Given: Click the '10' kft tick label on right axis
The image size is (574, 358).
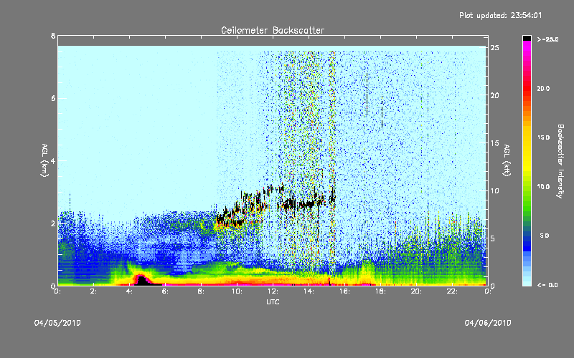Looking at the screenshot, I should tap(495, 190).
